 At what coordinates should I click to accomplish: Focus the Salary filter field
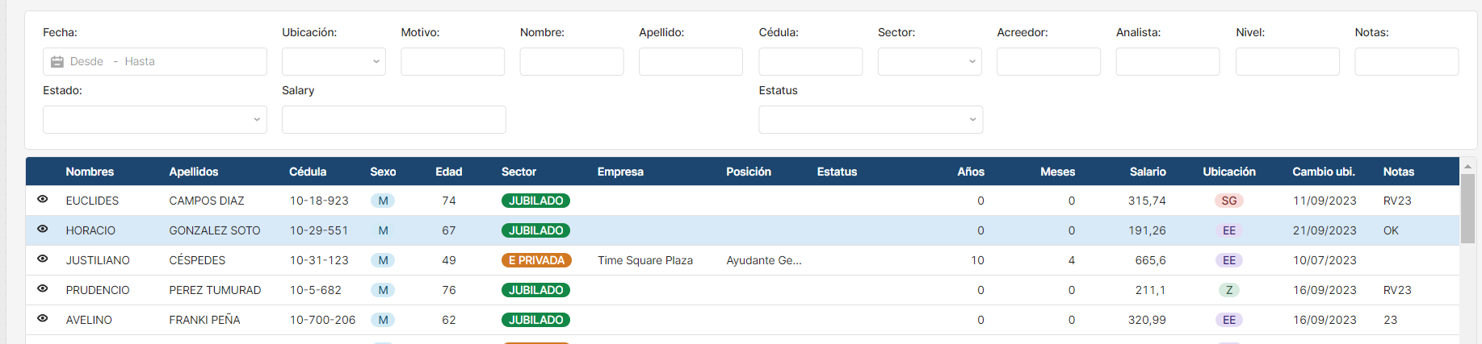pyautogui.click(x=394, y=119)
